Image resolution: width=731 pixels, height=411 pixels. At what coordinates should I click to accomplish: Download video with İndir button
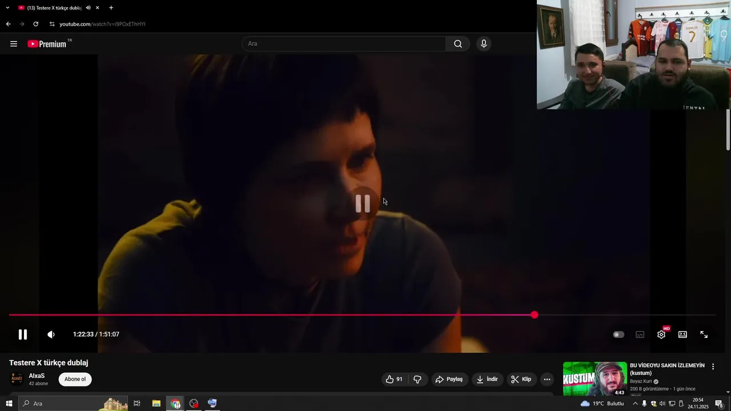487,379
